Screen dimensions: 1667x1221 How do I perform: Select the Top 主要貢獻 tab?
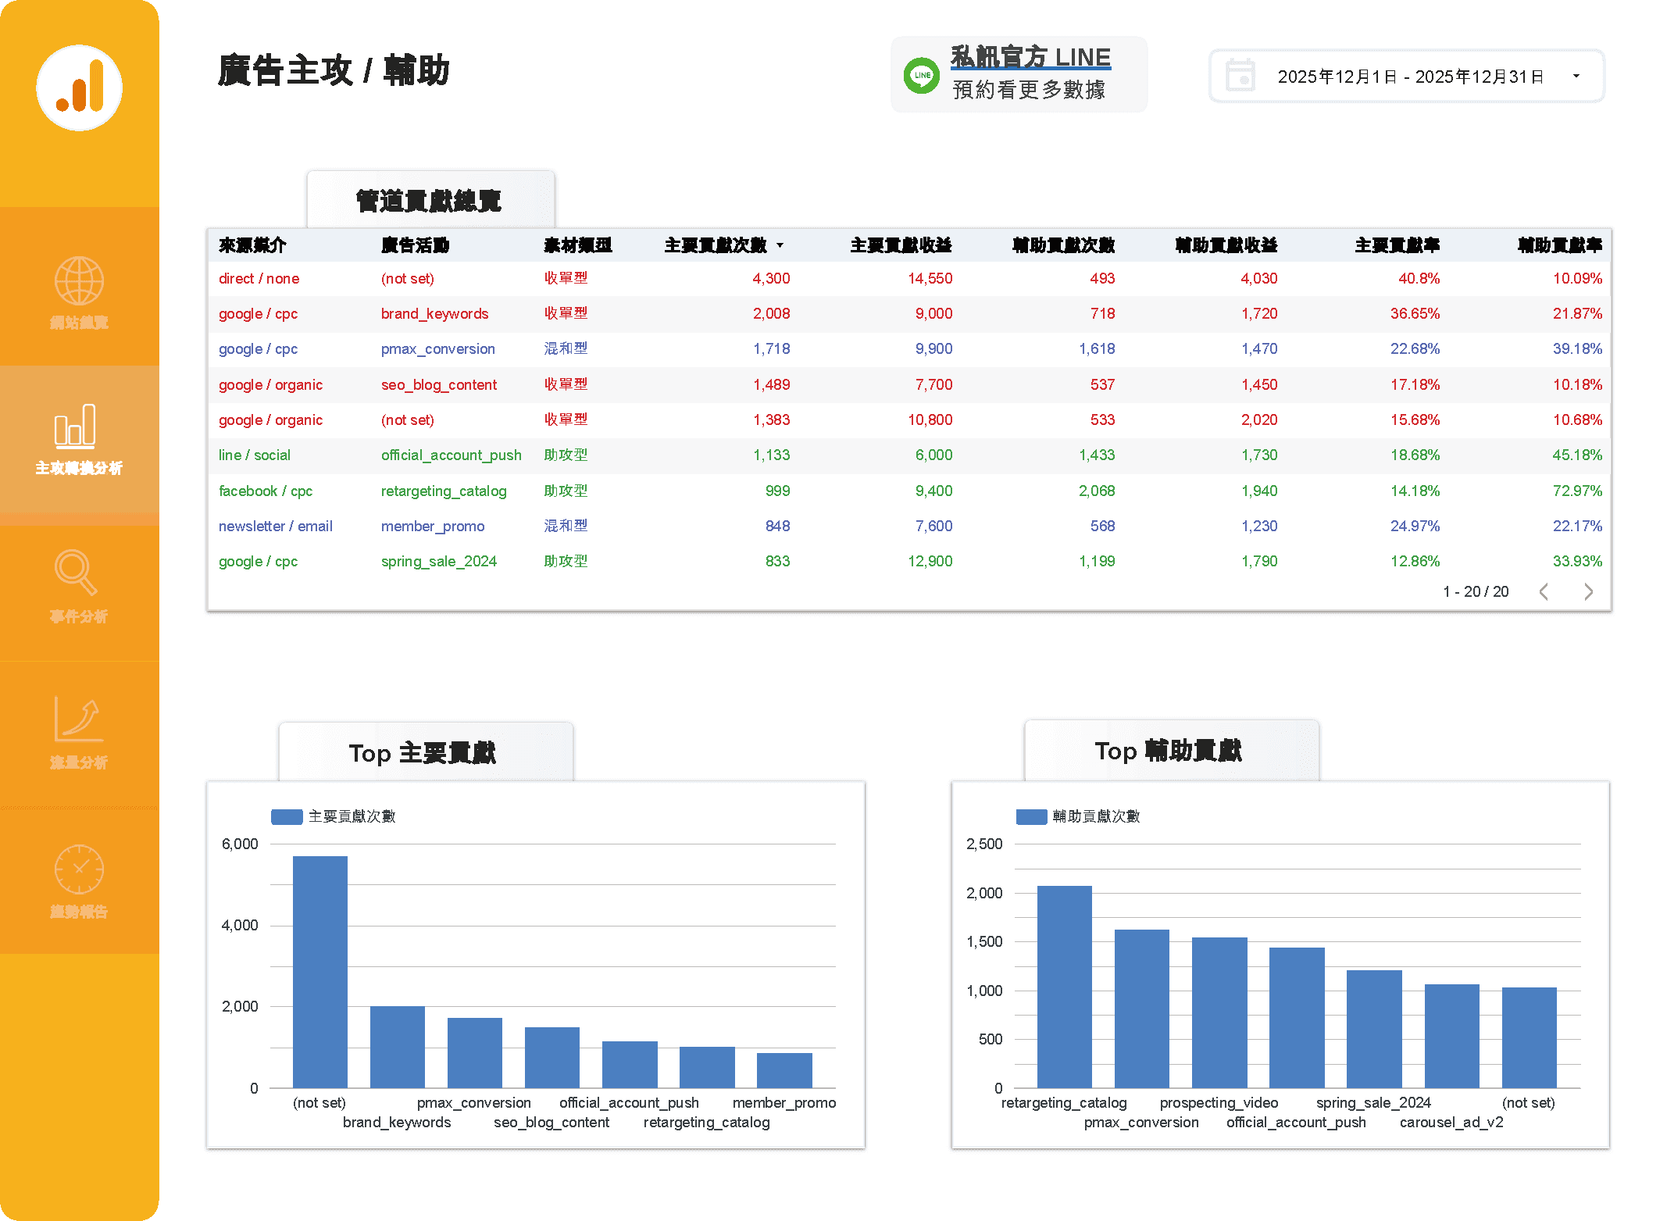click(424, 752)
